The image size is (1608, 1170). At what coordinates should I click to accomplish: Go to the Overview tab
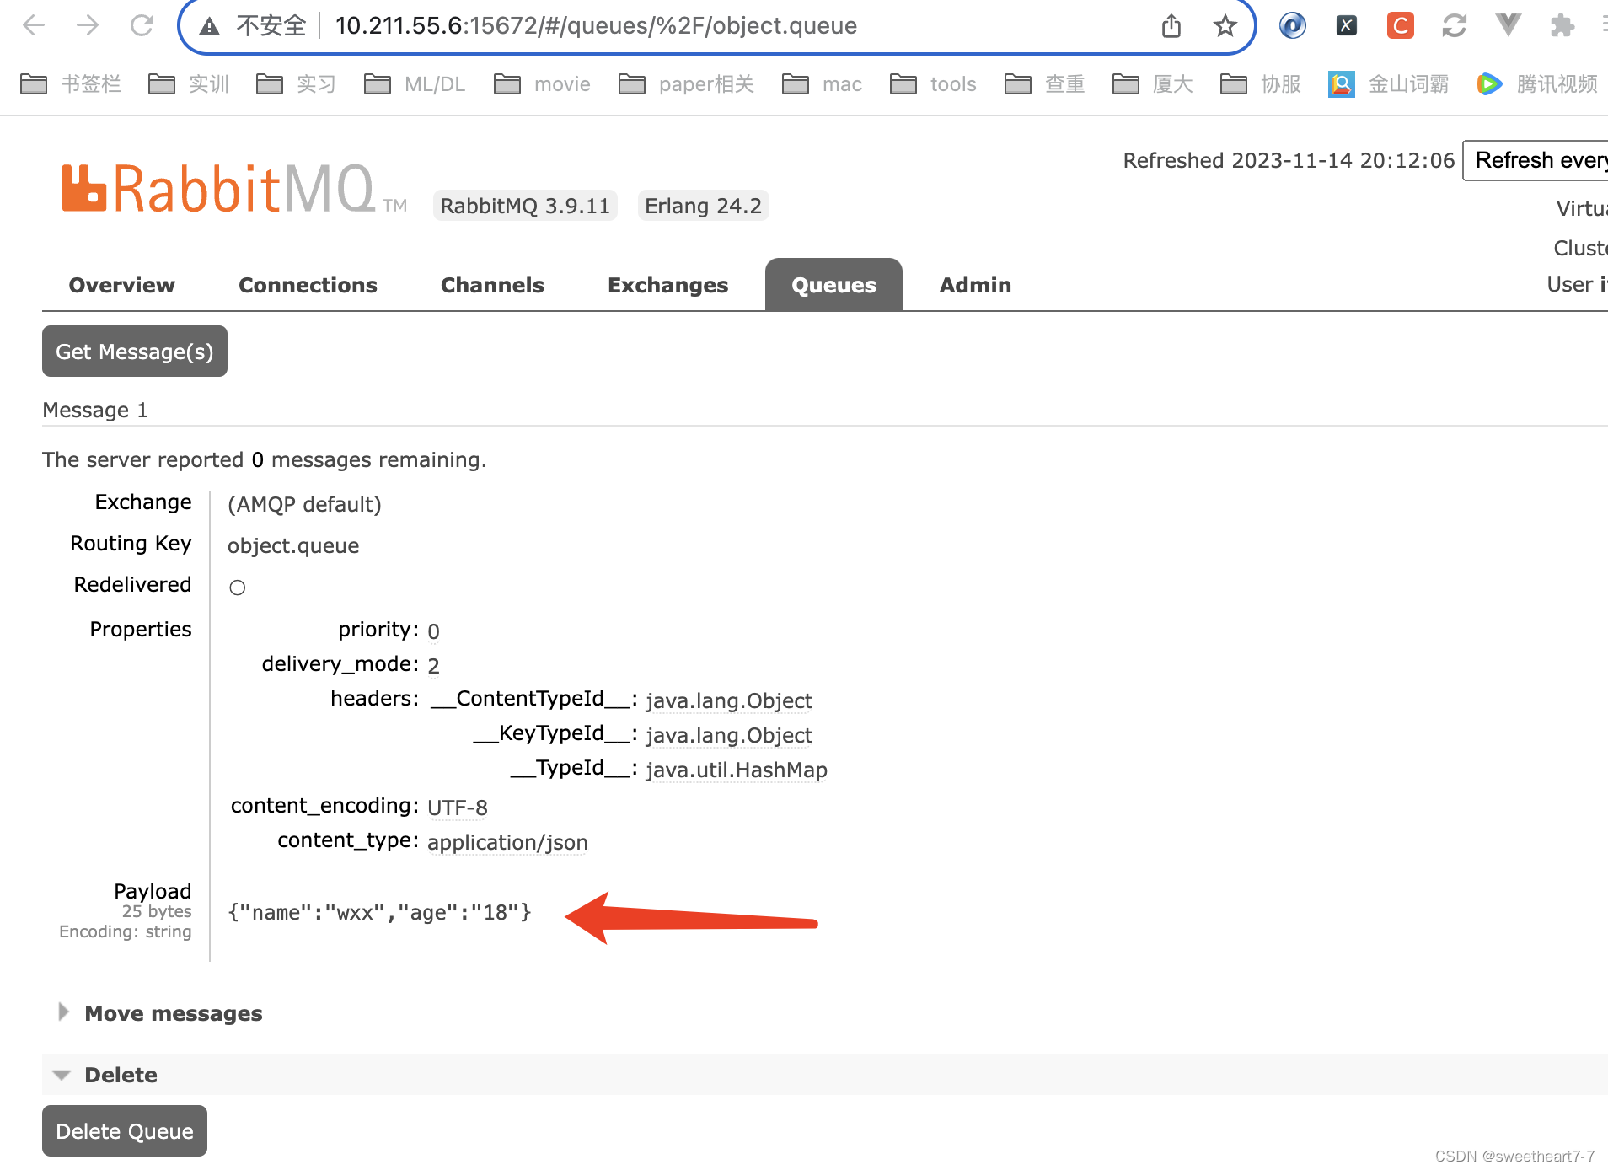pyautogui.click(x=122, y=285)
